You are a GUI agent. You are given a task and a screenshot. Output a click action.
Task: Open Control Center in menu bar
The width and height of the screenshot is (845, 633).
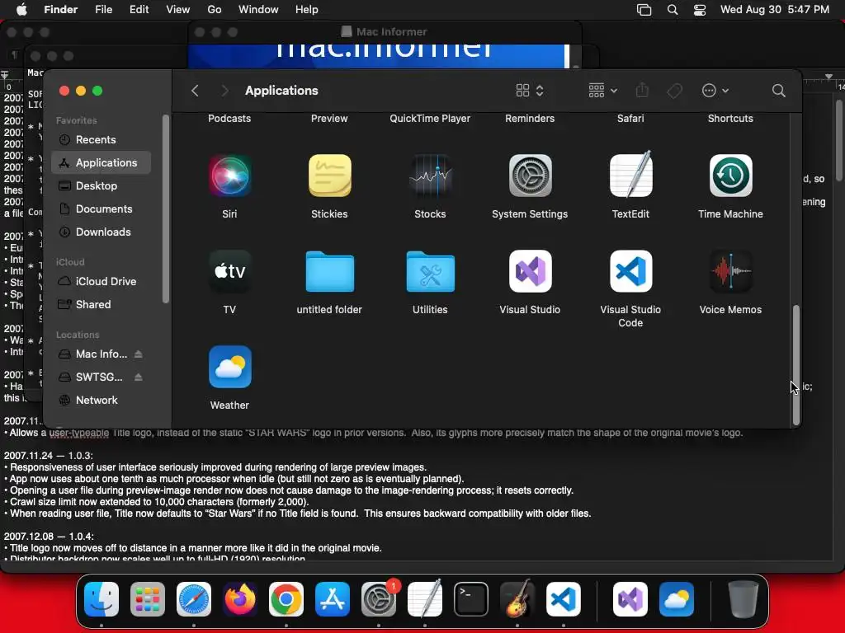(x=700, y=9)
